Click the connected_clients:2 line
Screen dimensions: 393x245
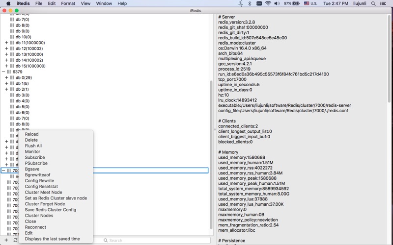[238, 126]
